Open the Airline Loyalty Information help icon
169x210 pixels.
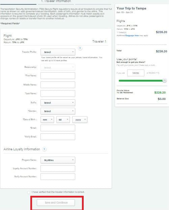tap(44, 149)
